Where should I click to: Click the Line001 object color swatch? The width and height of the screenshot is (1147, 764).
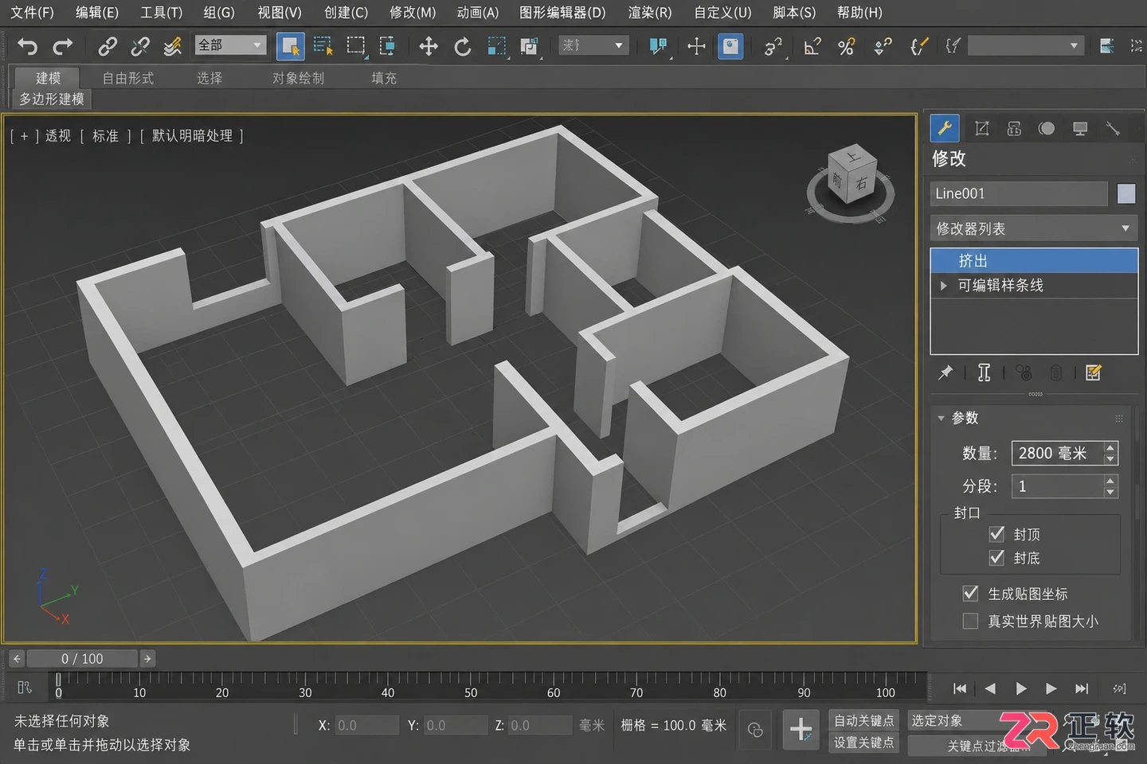pyautogui.click(x=1126, y=193)
